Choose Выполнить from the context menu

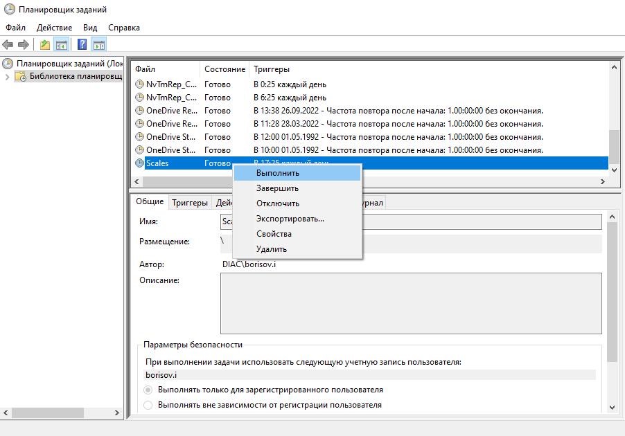point(277,173)
